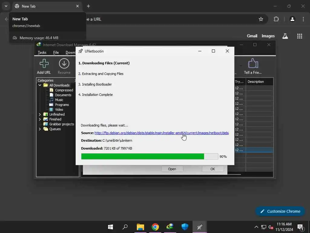Expand the Unfinished category
This screenshot has width=310, height=233.
40,114
